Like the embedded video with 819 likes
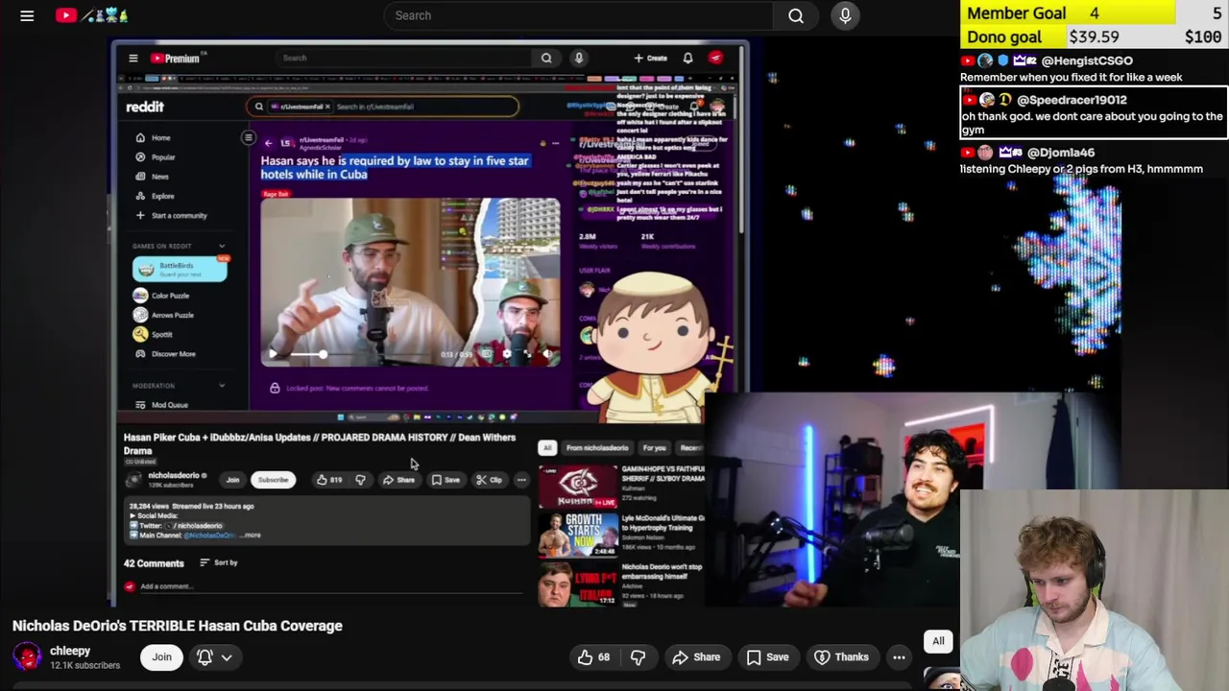Image resolution: width=1229 pixels, height=691 pixels. tap(329, 480)
